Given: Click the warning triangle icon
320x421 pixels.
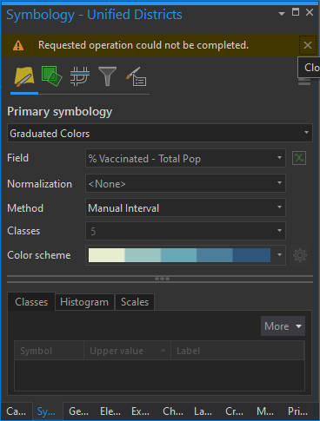Looking at the screenshot, I should (x=18, y=45).
